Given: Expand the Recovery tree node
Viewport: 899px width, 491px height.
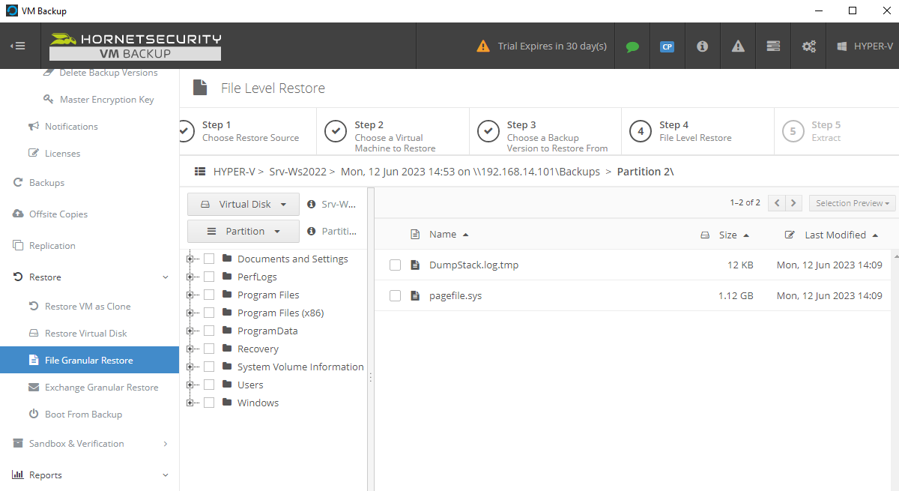Looking at the screenshot, I should [x=190, y=349].
